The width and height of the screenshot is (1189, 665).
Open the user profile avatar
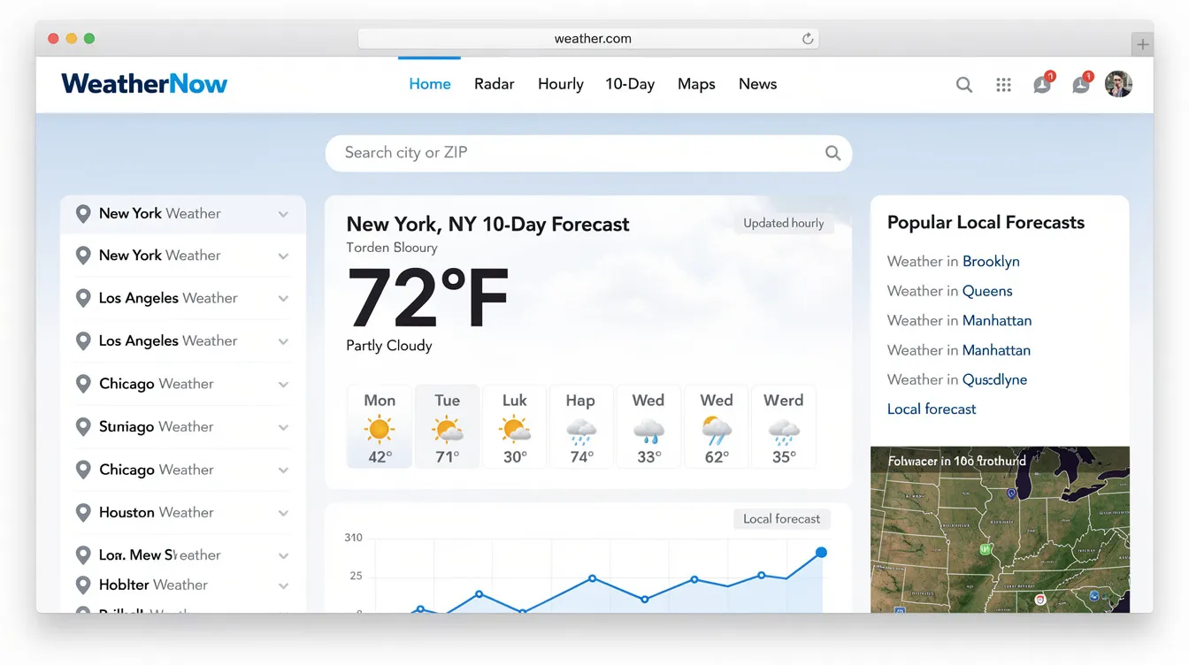[1118, 84]
